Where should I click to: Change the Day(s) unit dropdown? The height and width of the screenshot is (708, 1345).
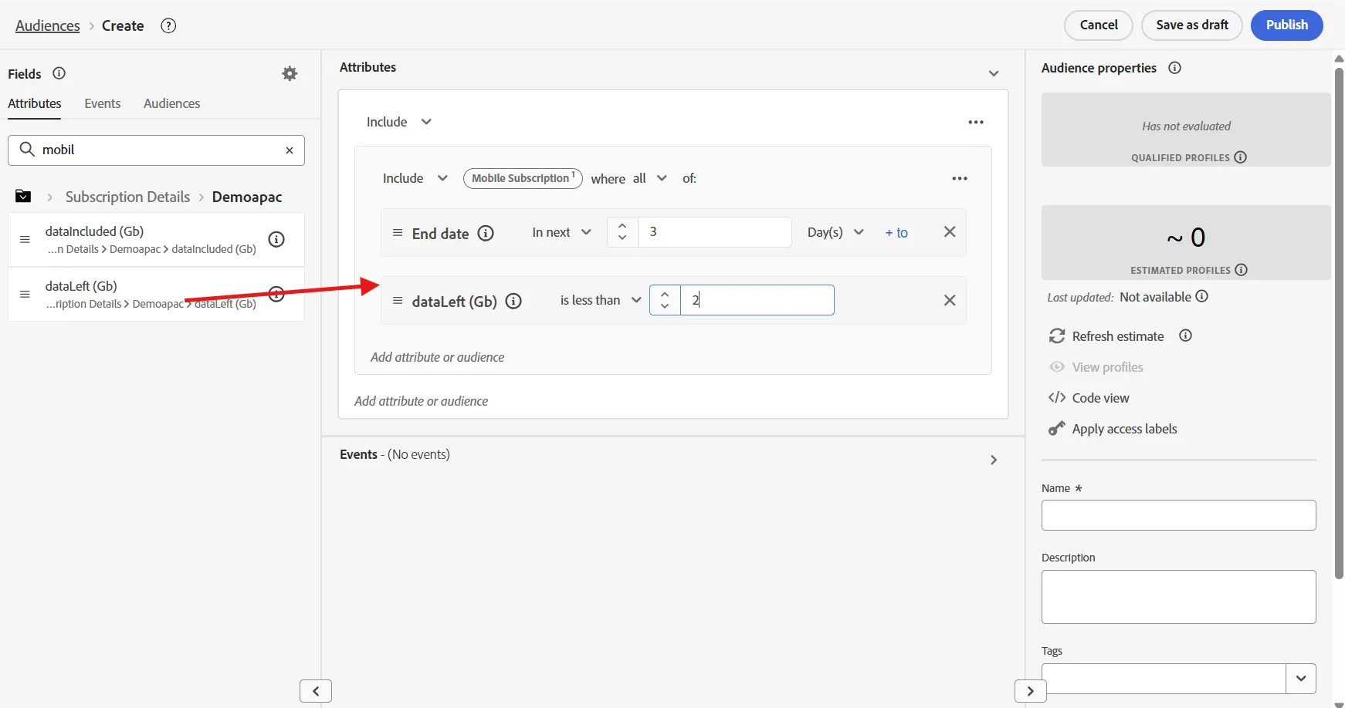click(x=835, y=232)
